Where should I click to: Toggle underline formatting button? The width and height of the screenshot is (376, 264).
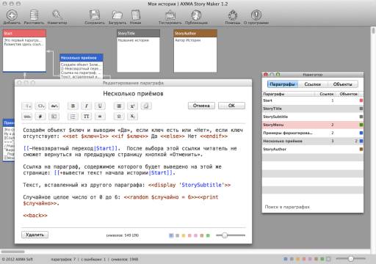pyautogui.click(x=100, y=106)
